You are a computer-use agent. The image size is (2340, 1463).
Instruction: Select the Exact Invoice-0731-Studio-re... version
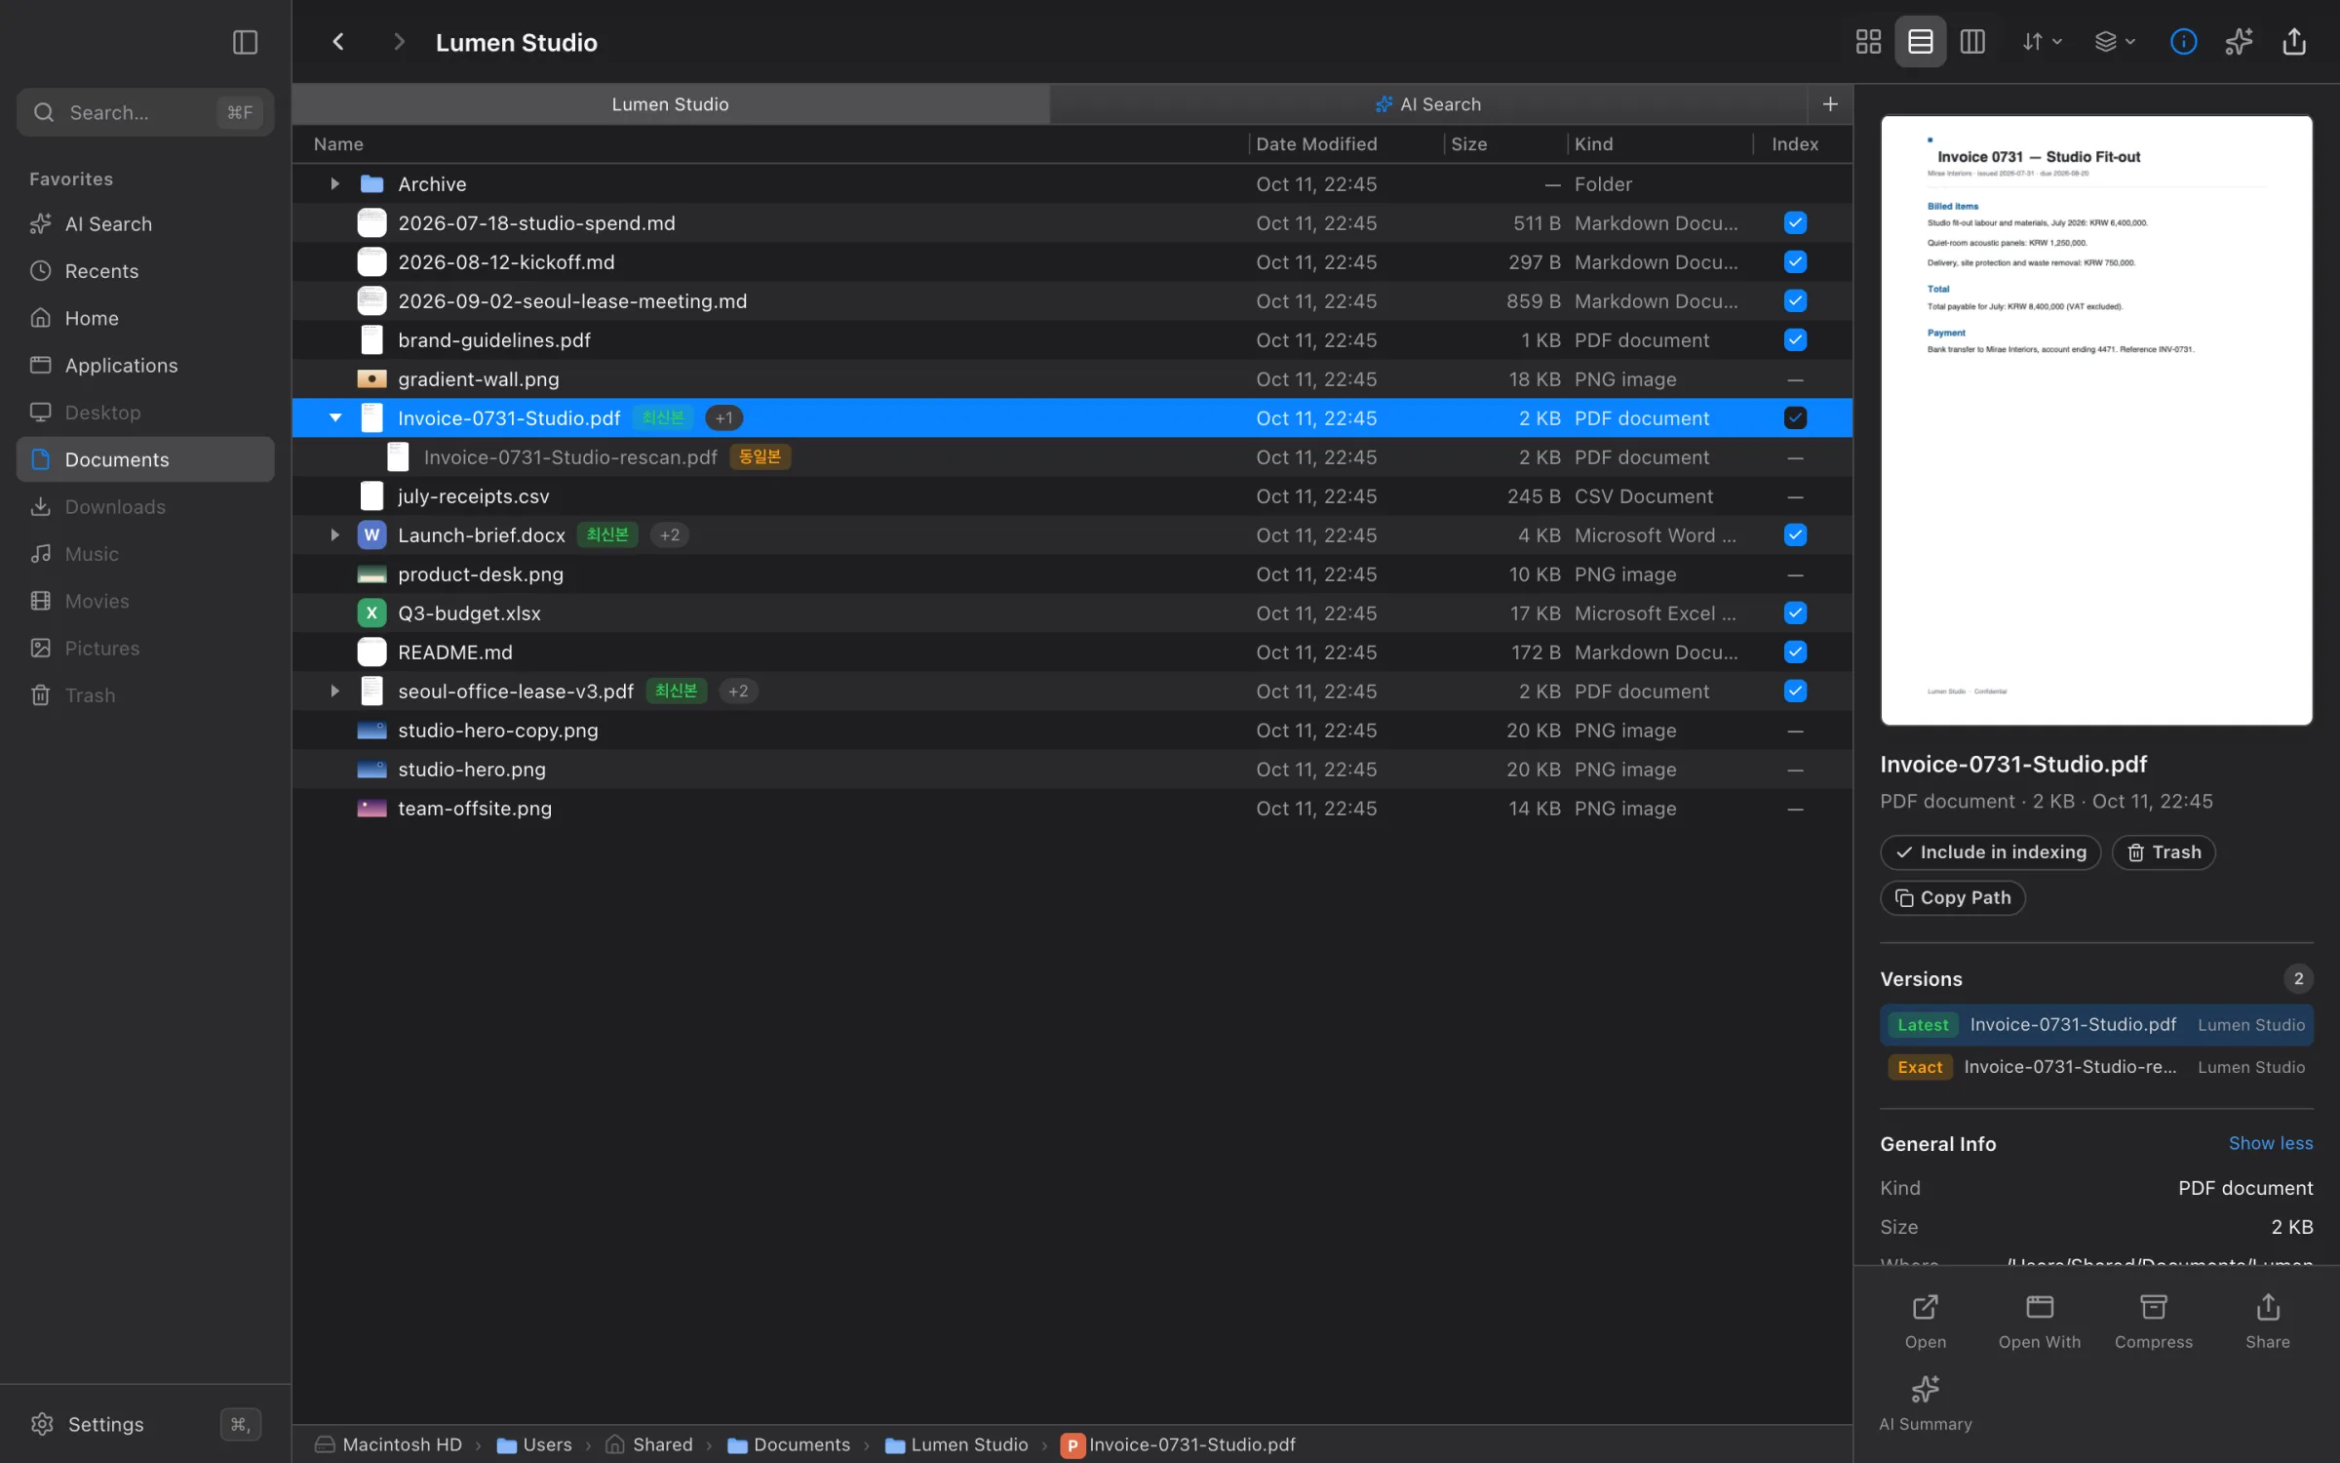[x=2096, y=1067]
